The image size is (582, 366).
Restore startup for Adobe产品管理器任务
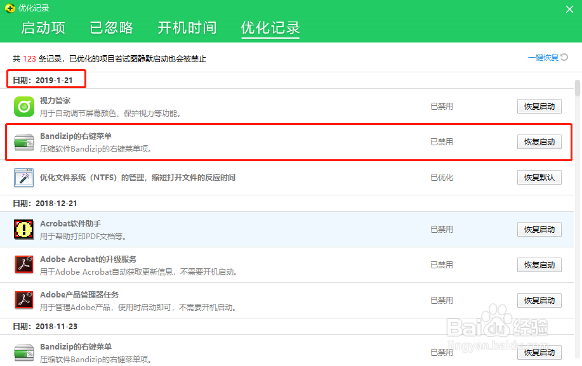[539, 301]
